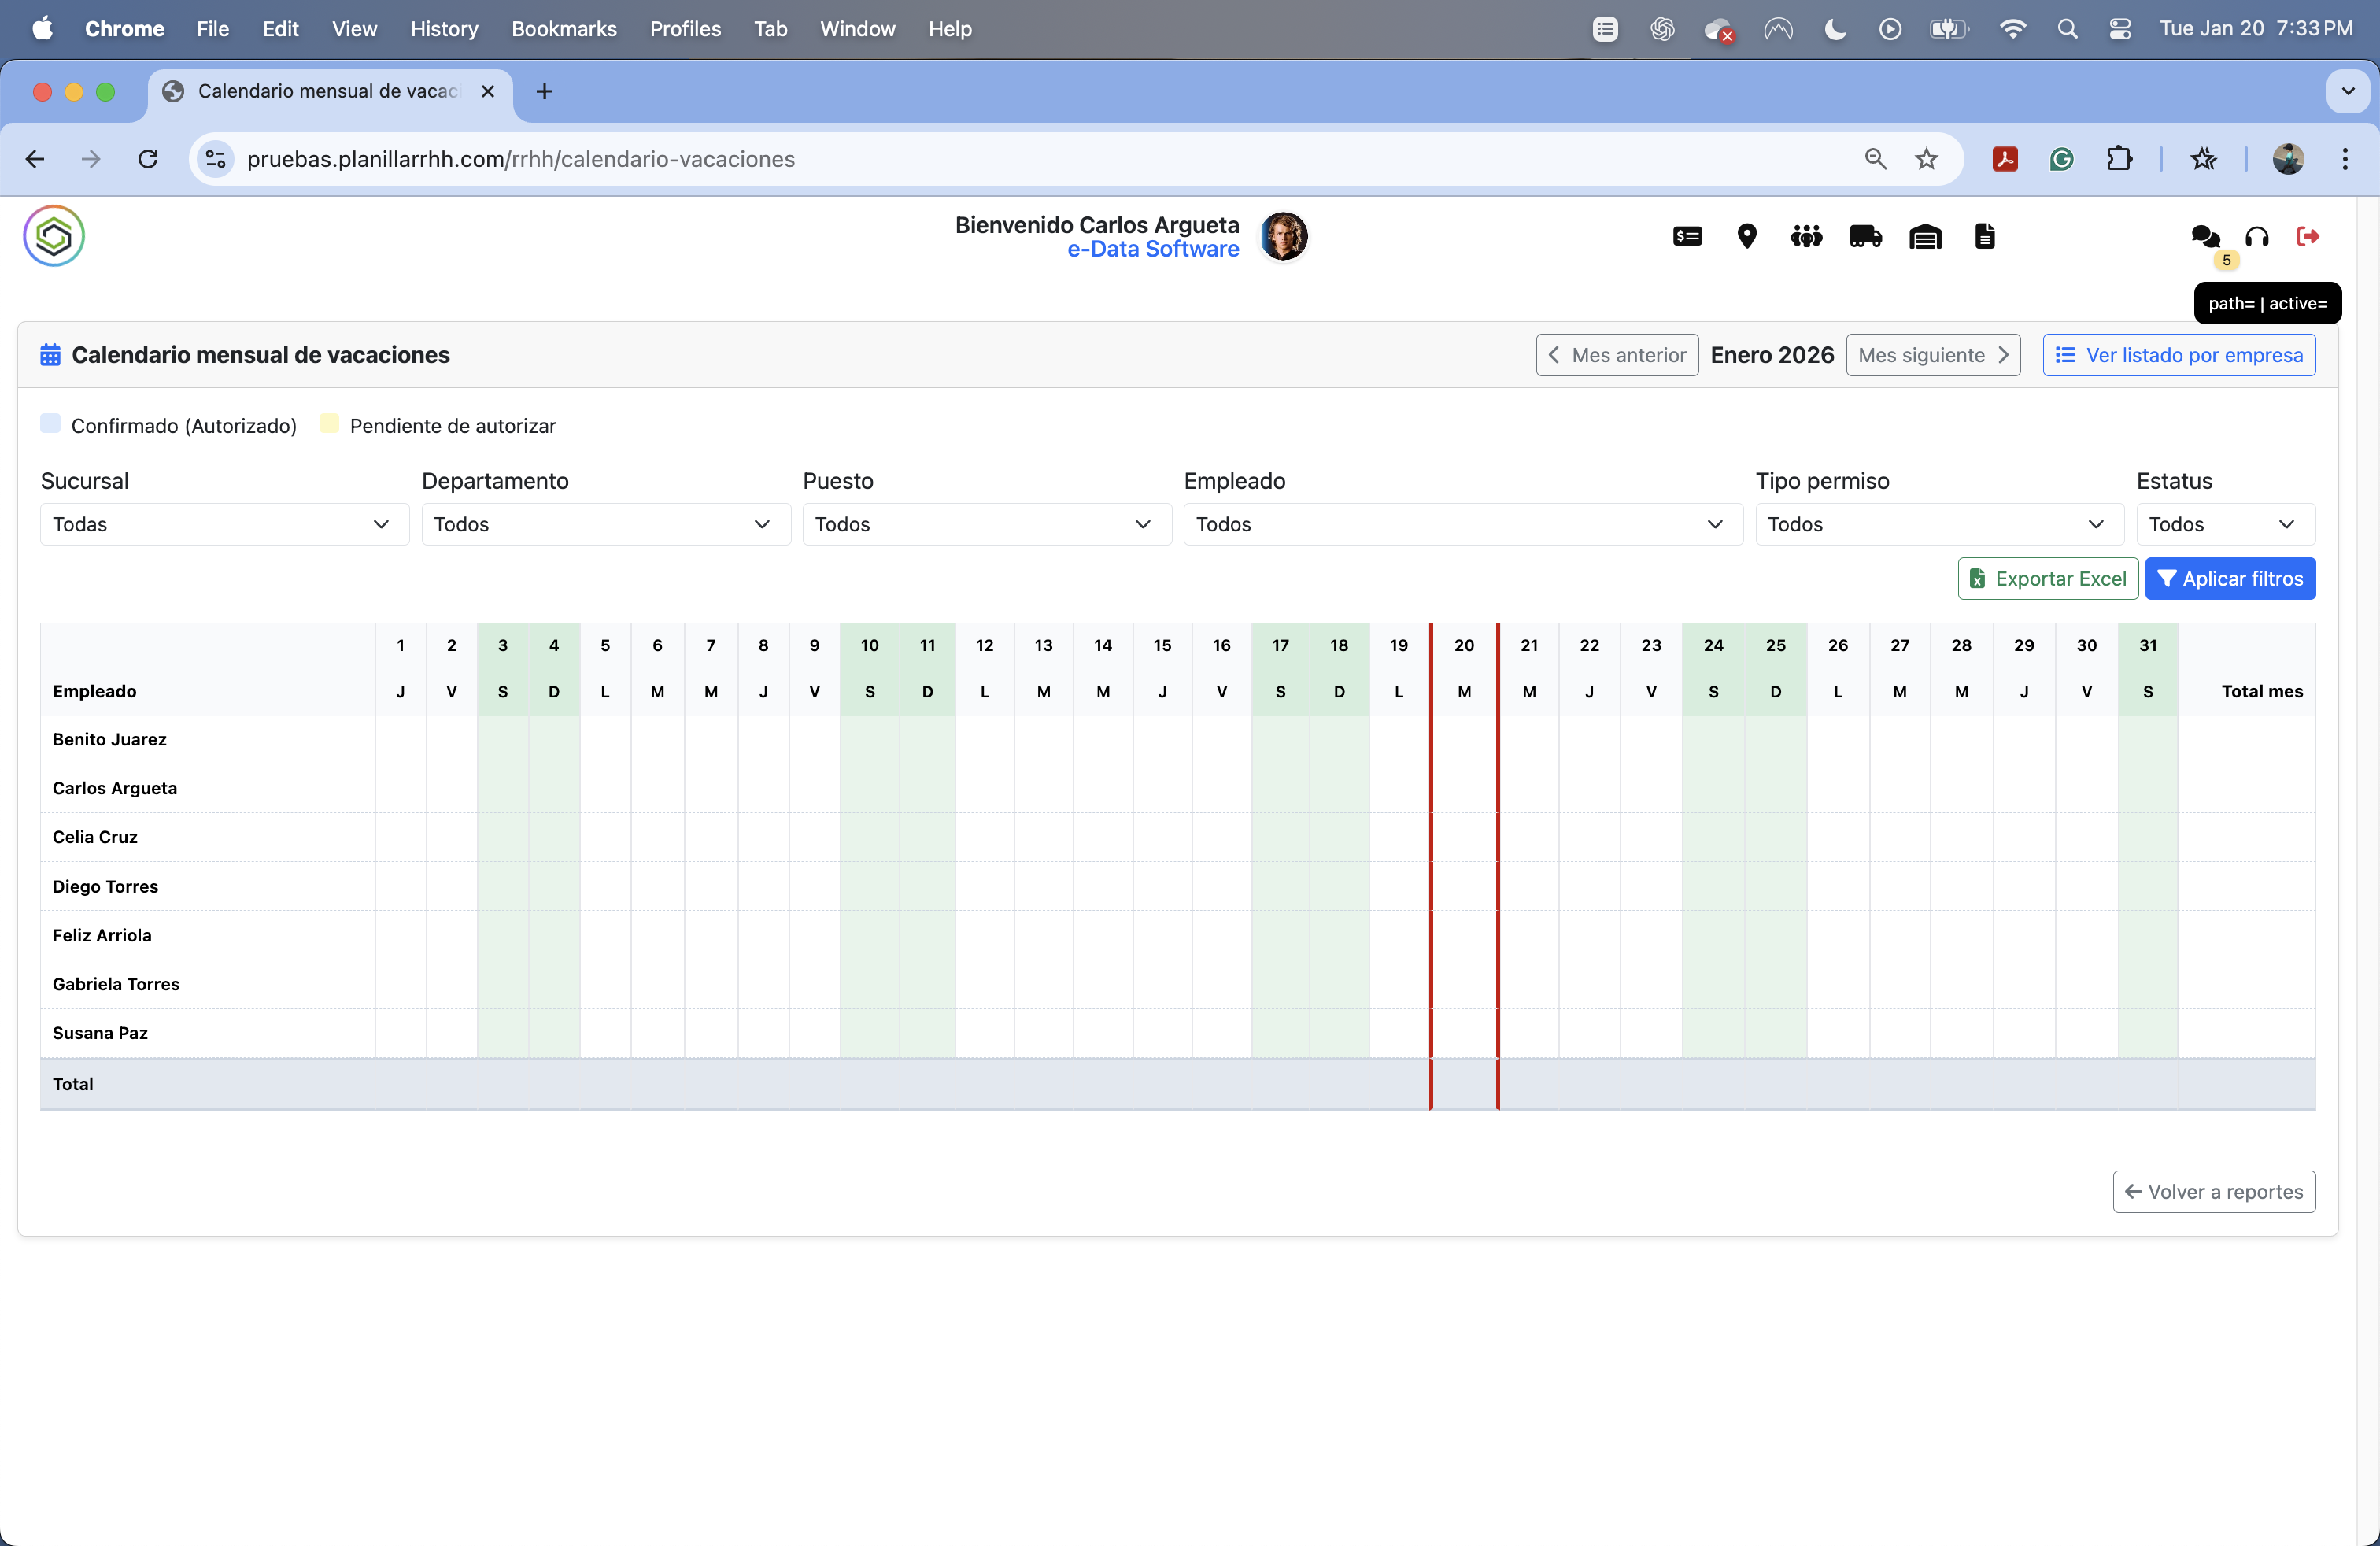Open the document file icon
The height and width of the screenshot is (1546, 2380).
point(1984,236)
